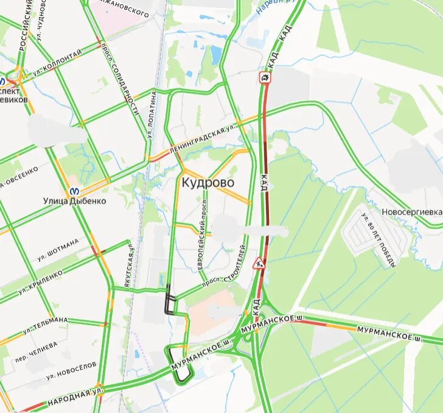Viewport: 443px width, 413px height.
Task: Click the Новосергиевка settlement label
Action: pyautogui.click(x=412, y=212)
